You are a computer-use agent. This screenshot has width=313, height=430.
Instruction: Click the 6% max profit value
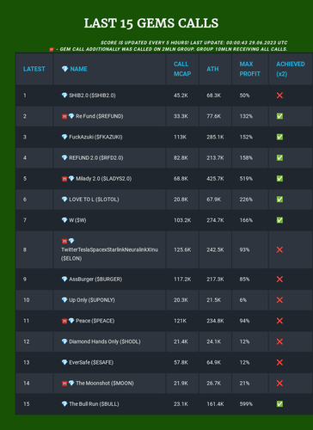coord(243,300)
